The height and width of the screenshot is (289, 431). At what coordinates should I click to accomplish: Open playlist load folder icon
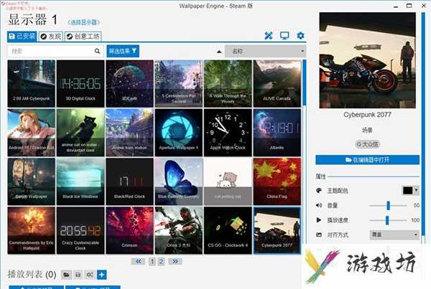point(66,275)
